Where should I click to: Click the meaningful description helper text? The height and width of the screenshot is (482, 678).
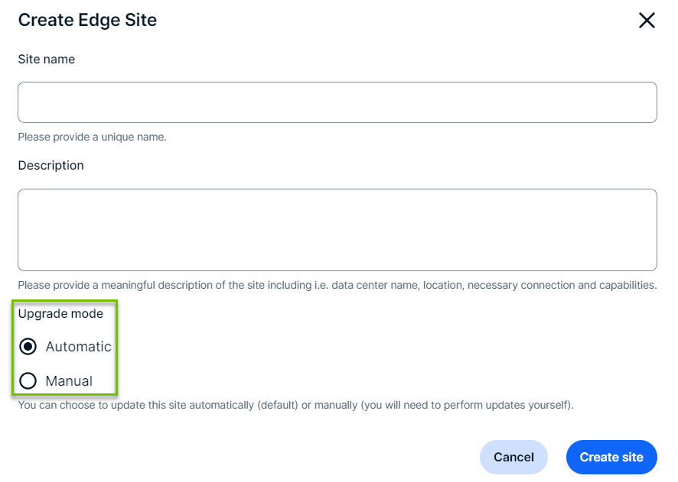click(337, 285)
